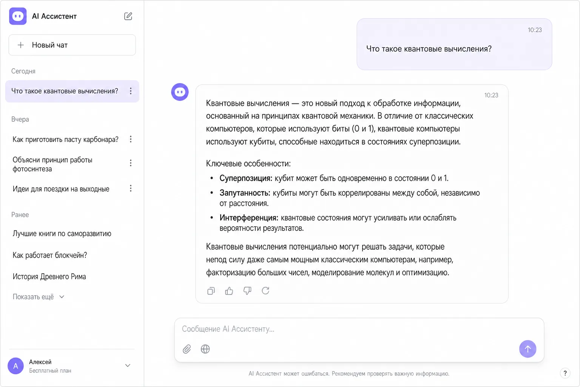Click the Ранее section label

click(20, 215)
